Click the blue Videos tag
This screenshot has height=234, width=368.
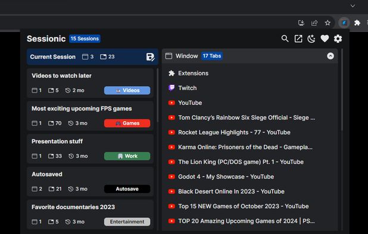click(127, 90)
